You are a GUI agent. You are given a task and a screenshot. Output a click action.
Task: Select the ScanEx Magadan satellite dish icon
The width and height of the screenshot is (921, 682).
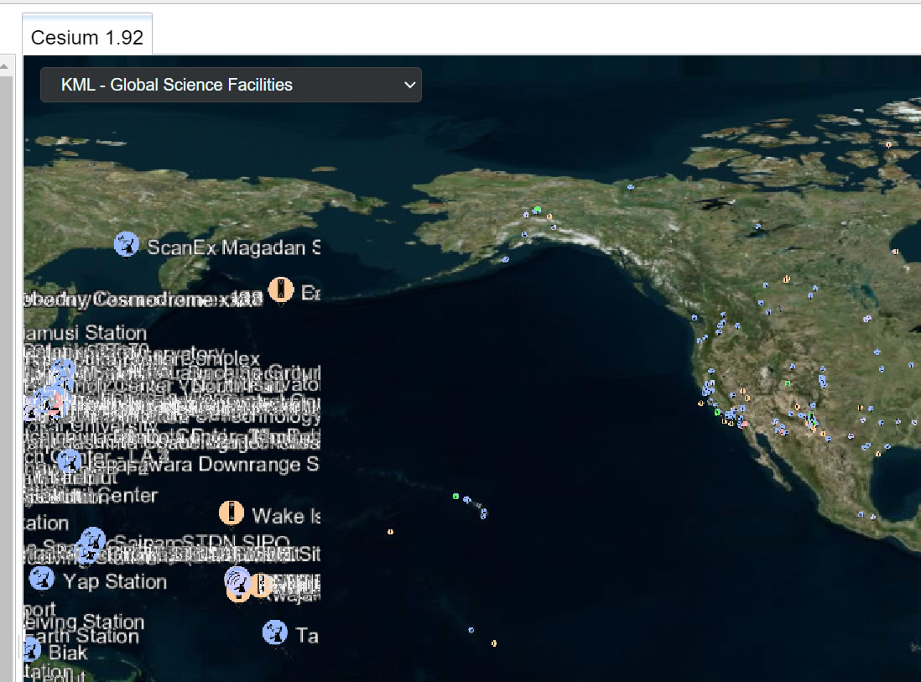pyautogui.click(x=127, y=244)
